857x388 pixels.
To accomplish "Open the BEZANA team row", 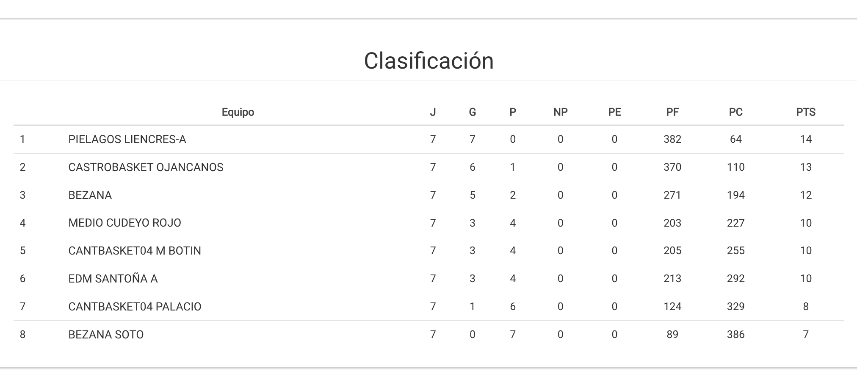I will click(90, 195).
